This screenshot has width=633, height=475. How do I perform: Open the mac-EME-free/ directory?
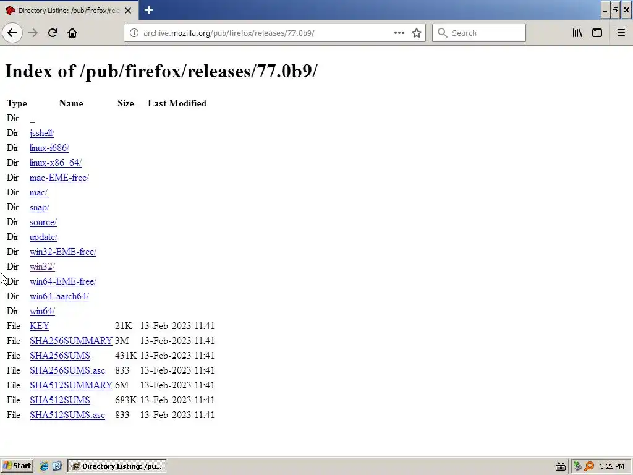(59, 178)
